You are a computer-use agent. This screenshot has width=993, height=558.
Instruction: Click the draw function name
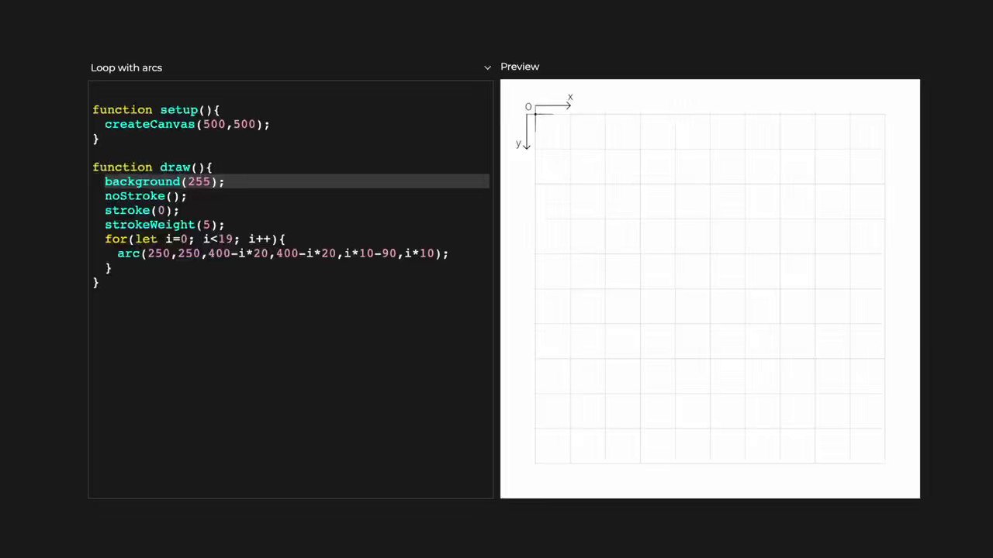click(175, 167)
